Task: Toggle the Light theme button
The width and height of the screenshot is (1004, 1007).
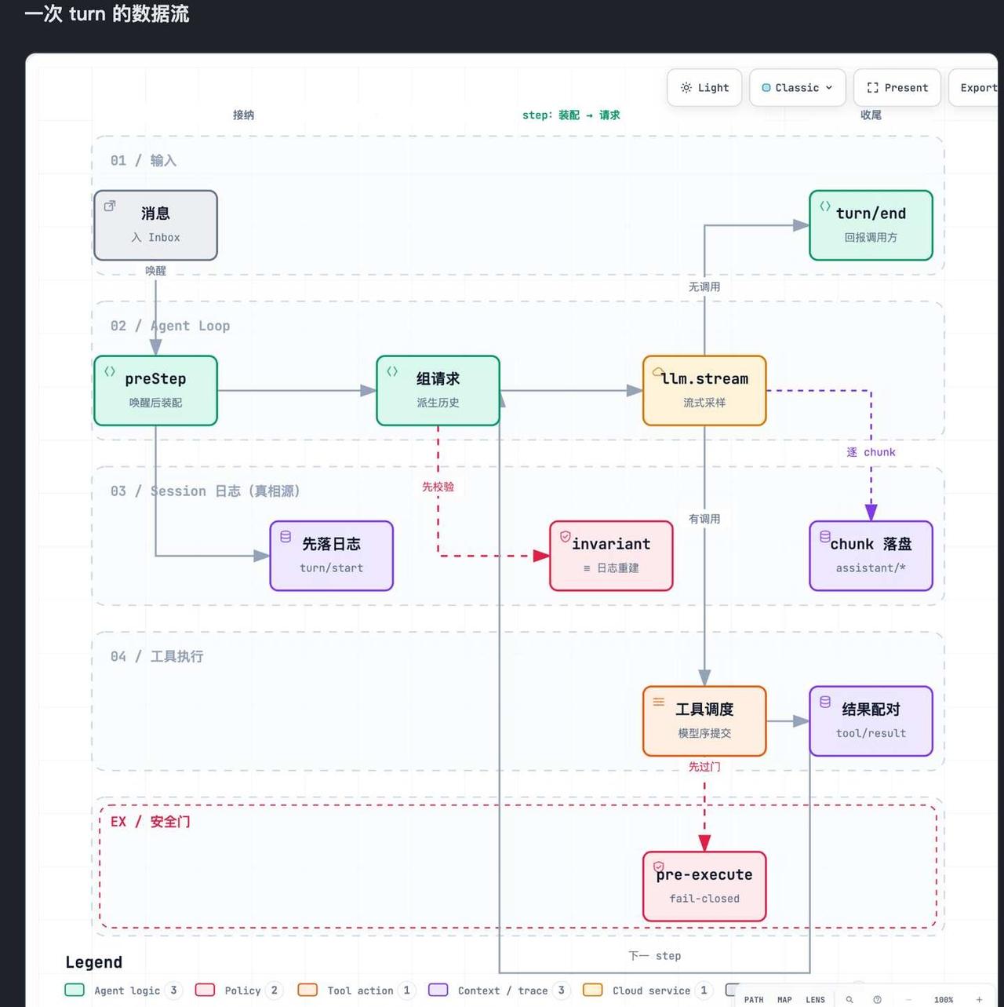Action: 704,88
